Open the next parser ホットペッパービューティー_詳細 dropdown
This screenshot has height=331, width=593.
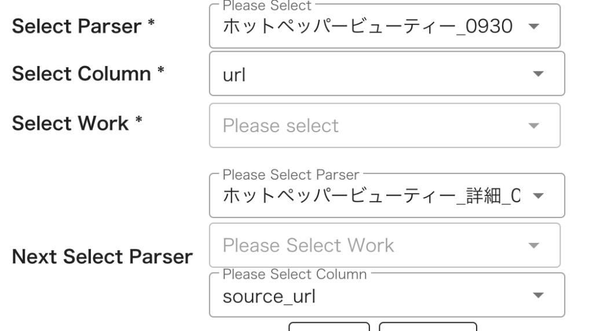point(371,197)
